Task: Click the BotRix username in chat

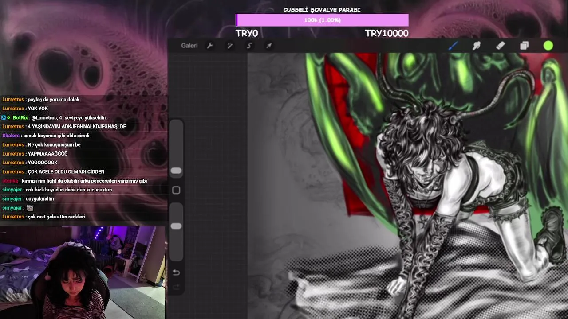Action: pyautogui.click(x=20, y=117)
